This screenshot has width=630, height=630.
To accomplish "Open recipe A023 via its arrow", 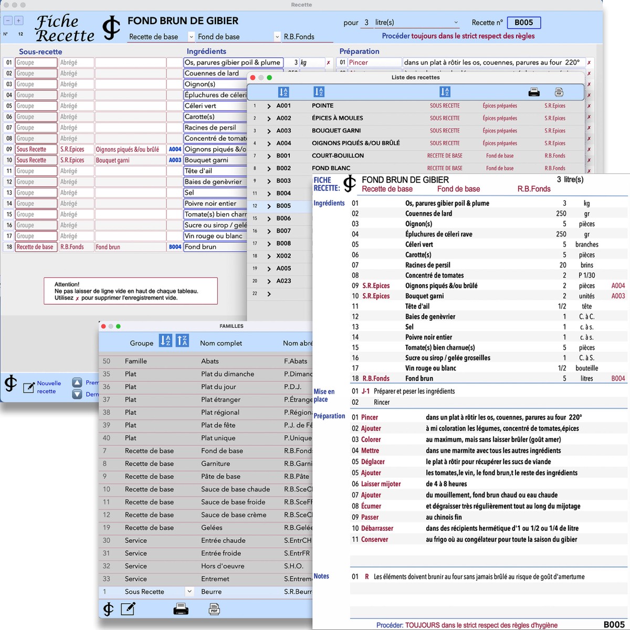I will [269, 281].
